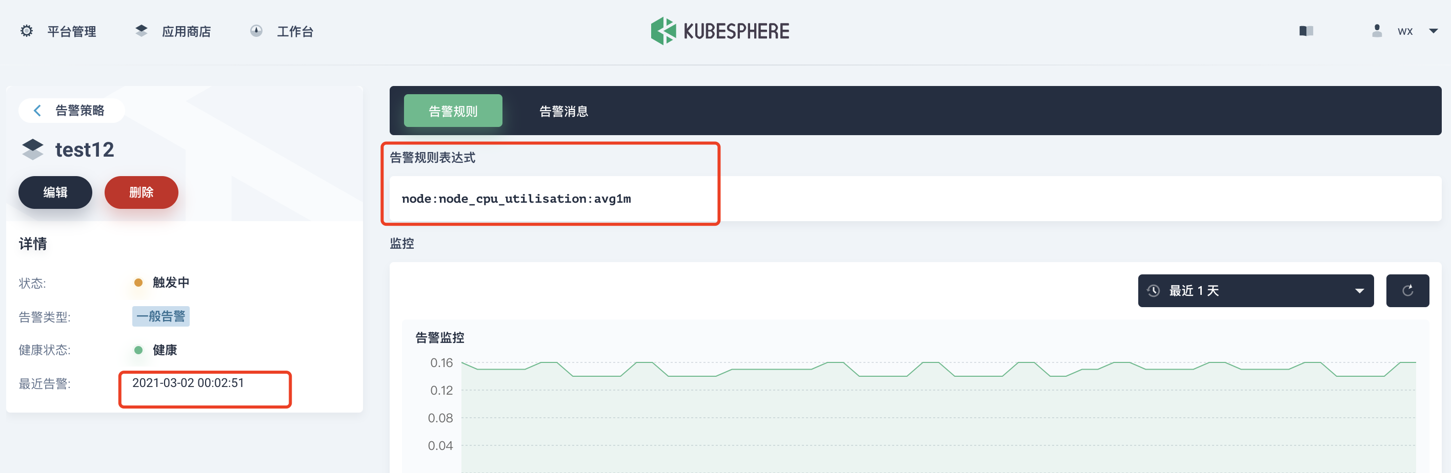Click the 详情 section heading
This screenshot has height=473, width=1451.
33,244
